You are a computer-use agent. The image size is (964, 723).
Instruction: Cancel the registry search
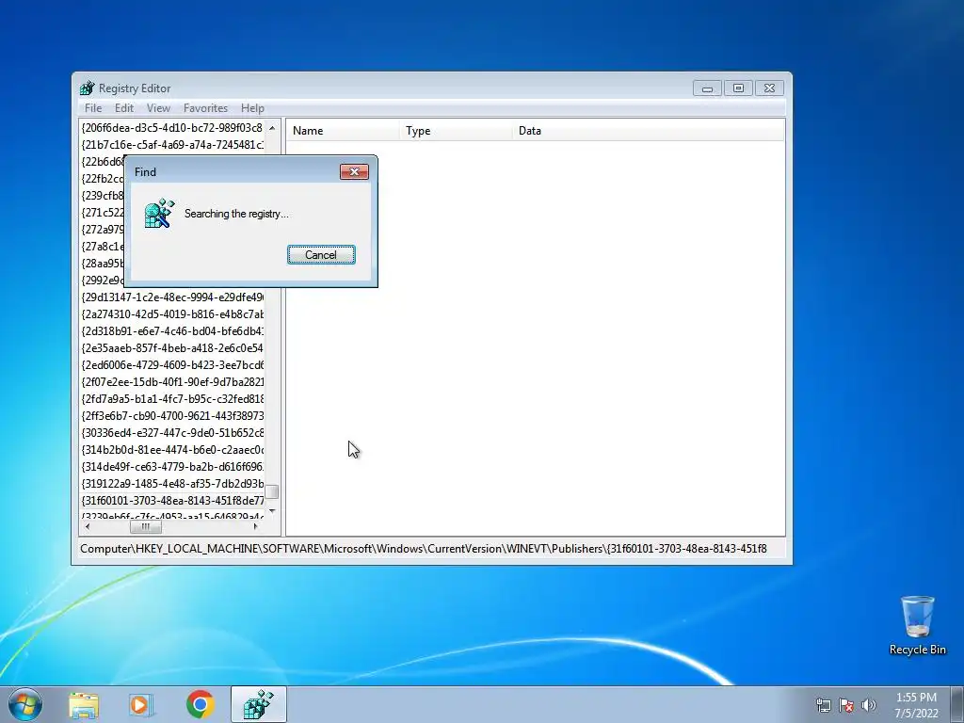click(321, 254)
